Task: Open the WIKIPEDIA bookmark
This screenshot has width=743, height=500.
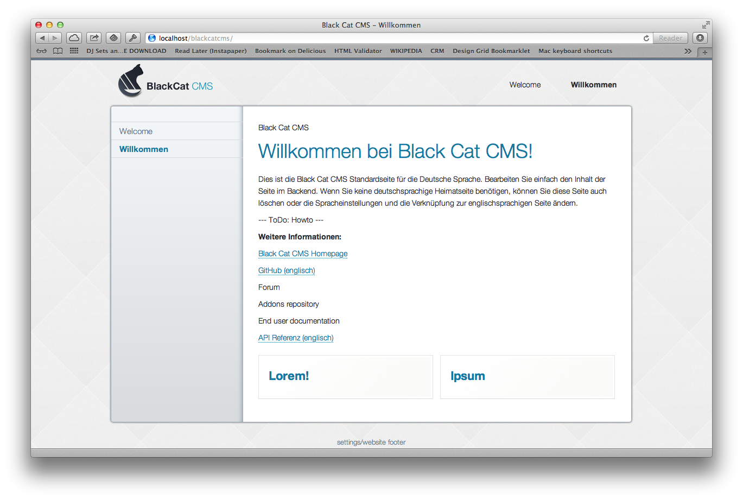Action: [x=406, y=51]
